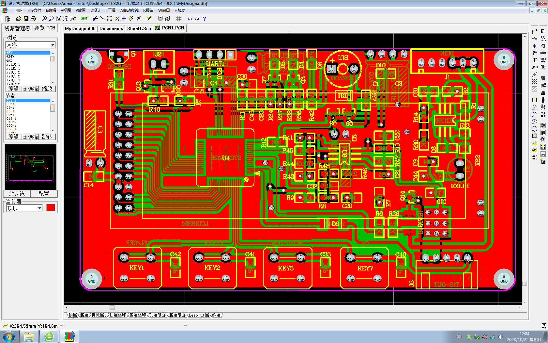Click the 配置 button
548x343 pixels.
click(43, 194)
